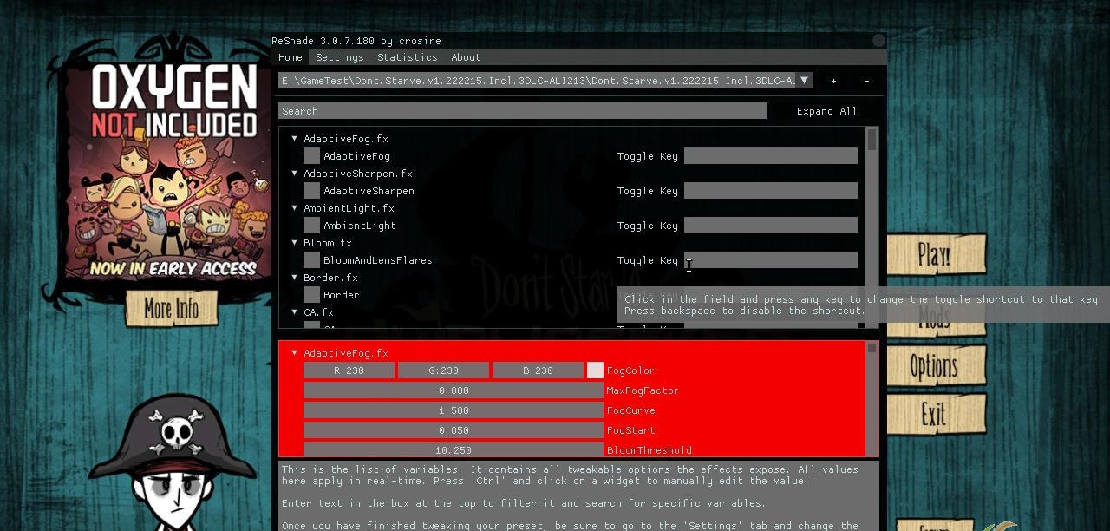Enable the AdaptiveSharpen checkbox
The width and height of the screenshot is (1110, 531).
[x=311, y=191]
